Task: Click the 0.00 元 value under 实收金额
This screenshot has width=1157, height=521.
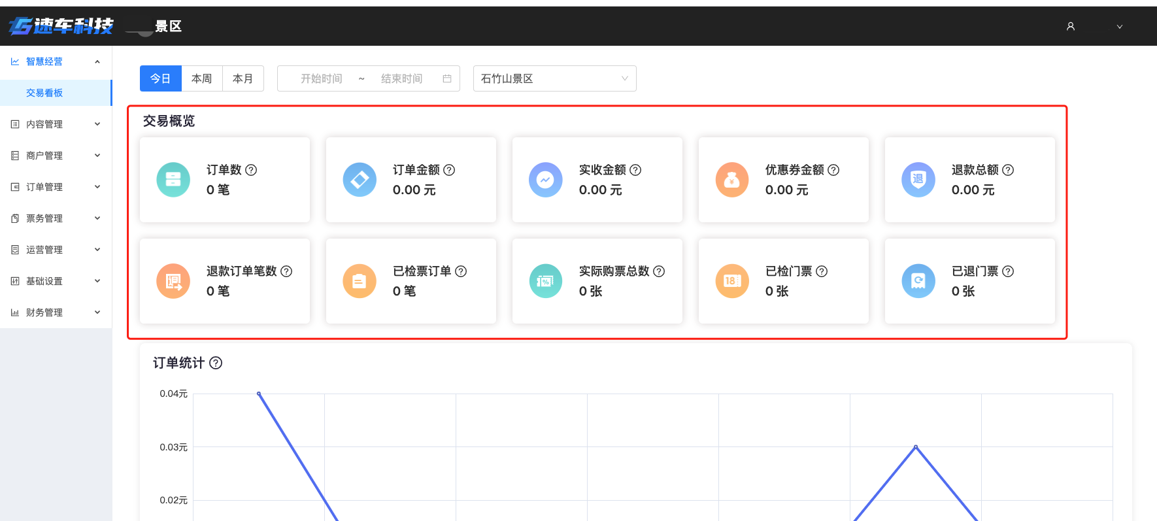Action: [600, 190]
